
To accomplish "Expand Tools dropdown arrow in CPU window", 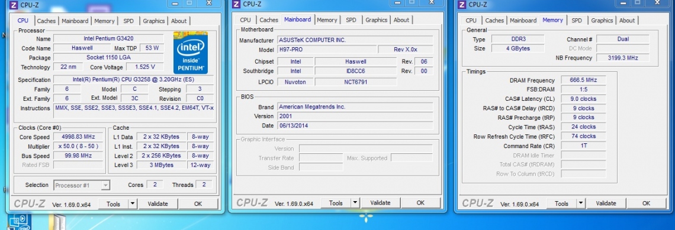I will point(133,204).
